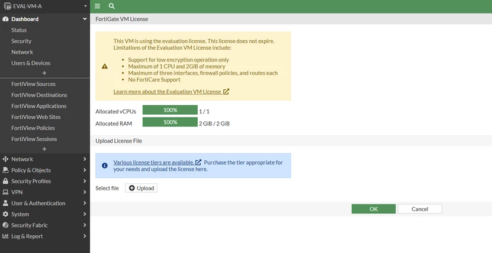Screen dimensions: 492x253
Task: Open the Security dashboard
Action: point(21,41)
